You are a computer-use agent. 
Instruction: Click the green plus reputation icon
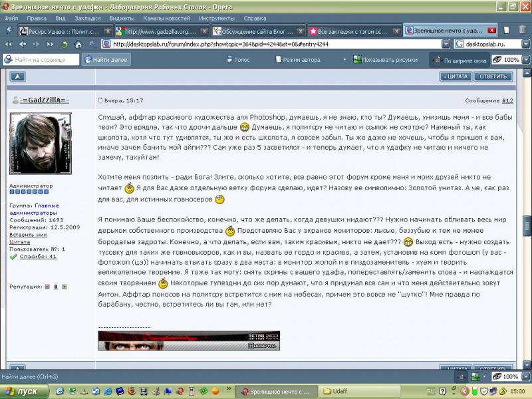(63, 287)
